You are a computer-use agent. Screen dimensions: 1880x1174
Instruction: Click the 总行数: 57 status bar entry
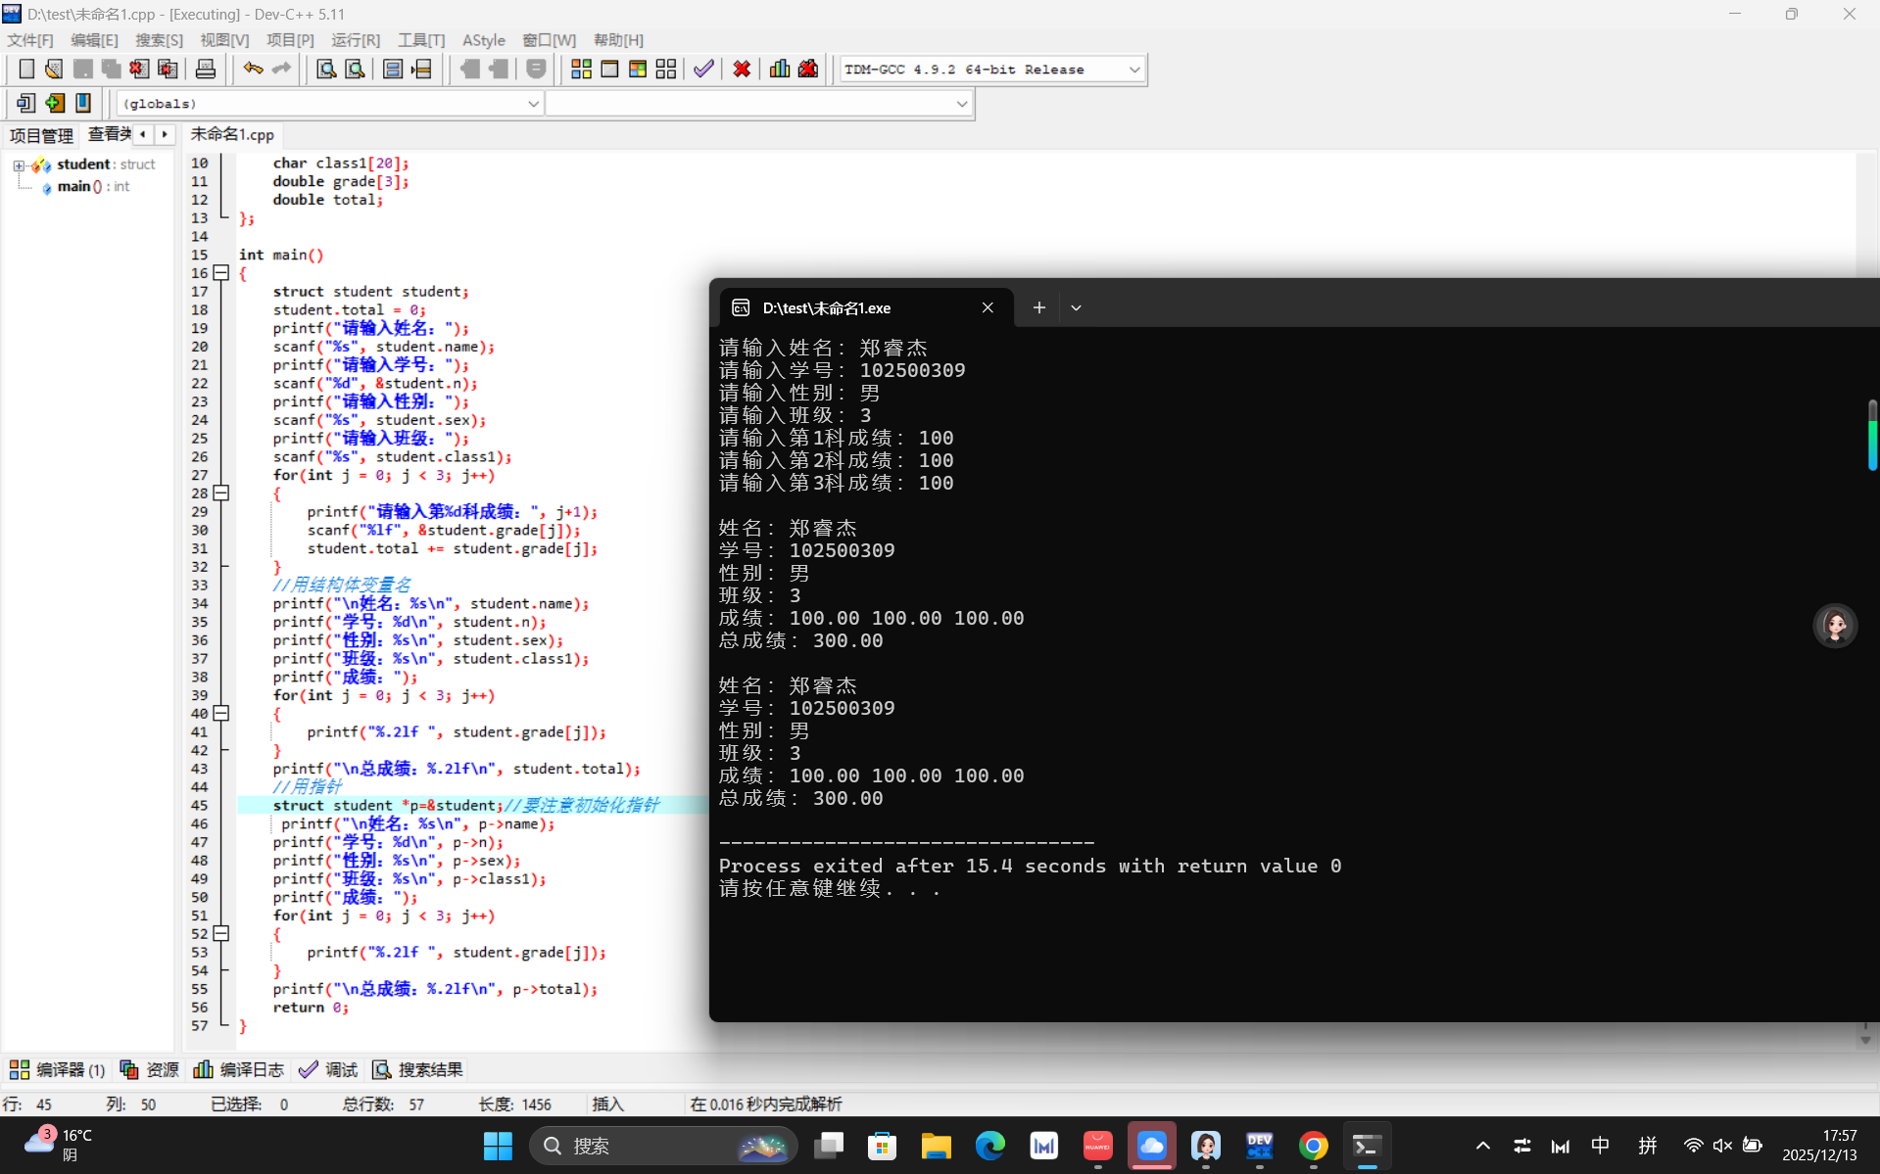tap(383, 1104)
